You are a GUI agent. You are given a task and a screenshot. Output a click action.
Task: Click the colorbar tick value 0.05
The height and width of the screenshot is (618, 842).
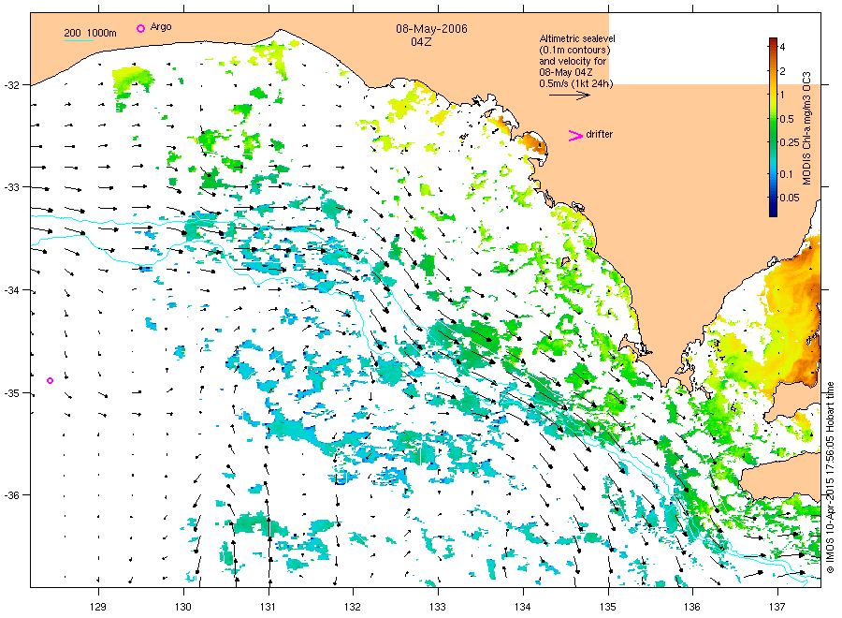[x=790, y=198]
